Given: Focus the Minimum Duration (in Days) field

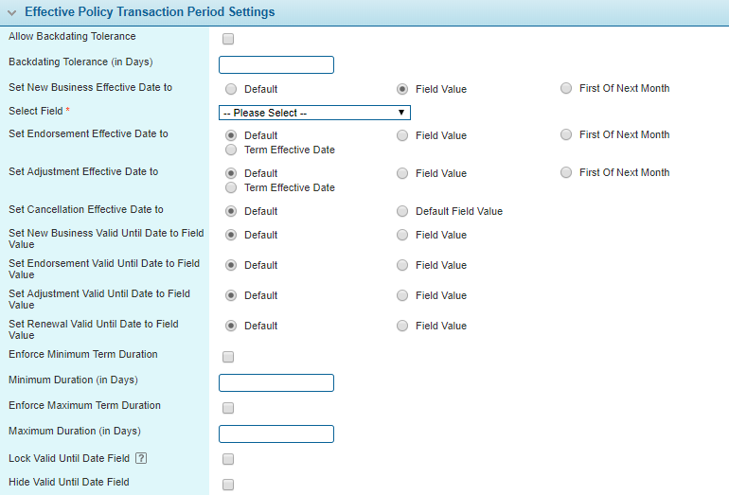Looking at the screenshot, I should coord(276,383).
